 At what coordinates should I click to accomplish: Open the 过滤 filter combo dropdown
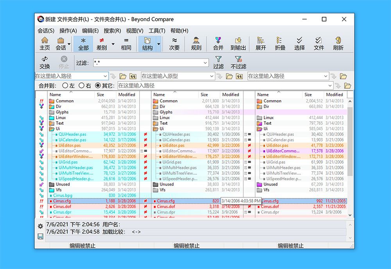click(x=206, y=63)
